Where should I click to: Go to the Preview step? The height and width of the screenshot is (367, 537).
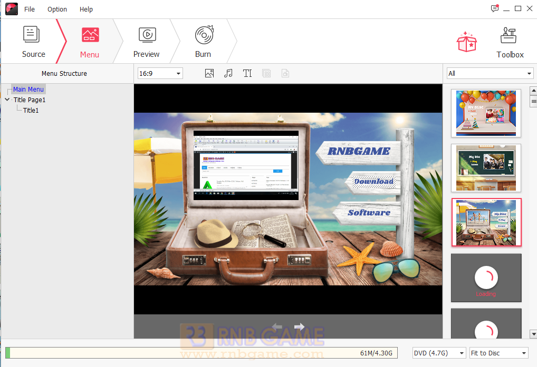click(147, 42)
